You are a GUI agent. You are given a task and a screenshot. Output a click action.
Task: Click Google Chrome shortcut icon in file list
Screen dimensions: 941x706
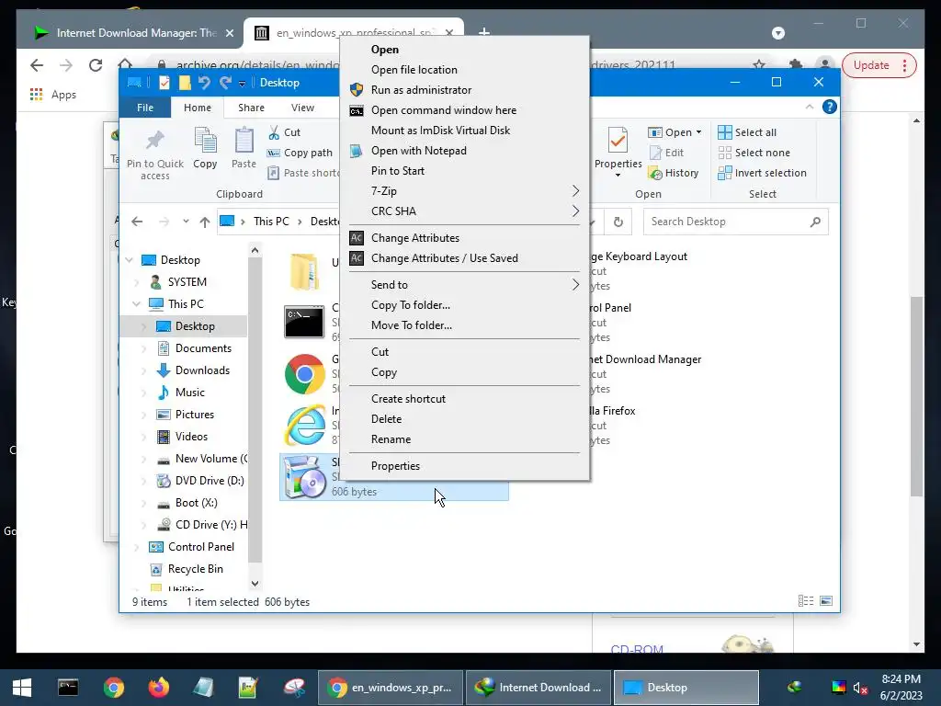pos(305,374)
